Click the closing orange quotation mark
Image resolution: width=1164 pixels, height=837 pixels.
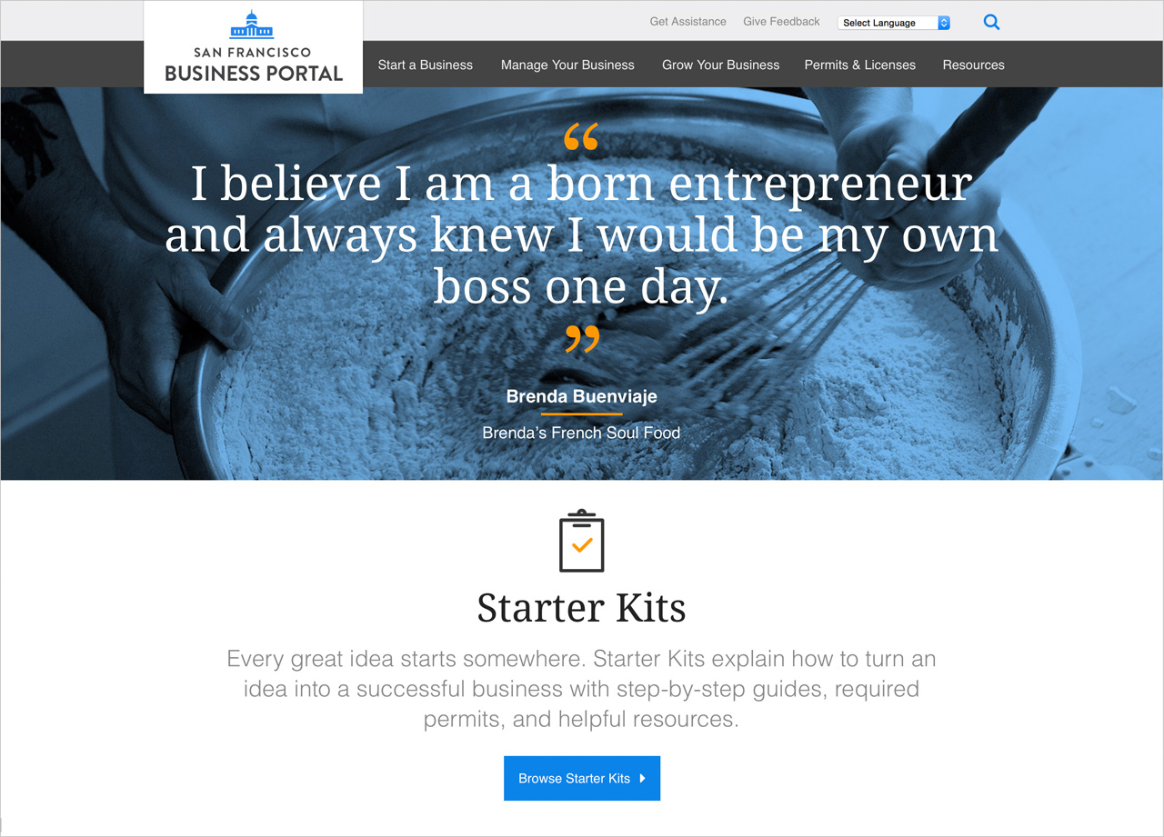[582, 339]
